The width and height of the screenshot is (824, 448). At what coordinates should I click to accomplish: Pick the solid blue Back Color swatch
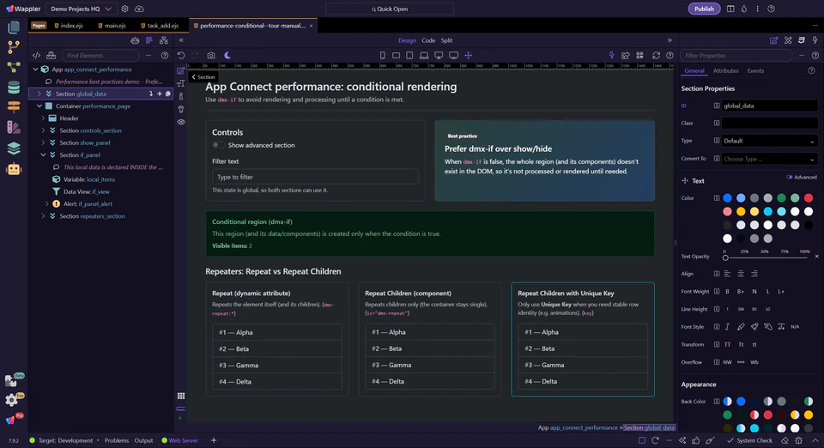tap(741, 402)
